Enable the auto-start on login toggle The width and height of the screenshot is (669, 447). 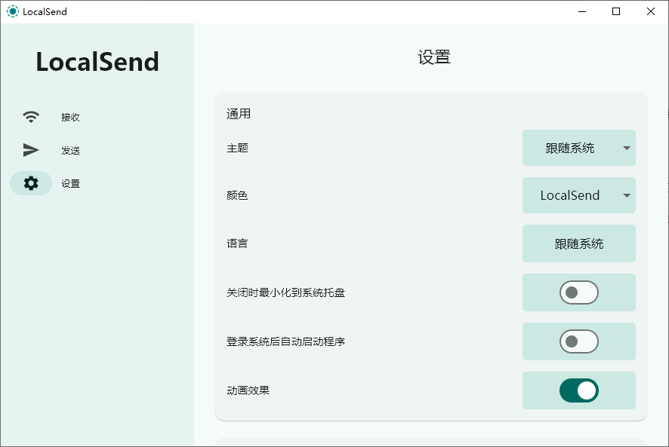coord(579,341)
